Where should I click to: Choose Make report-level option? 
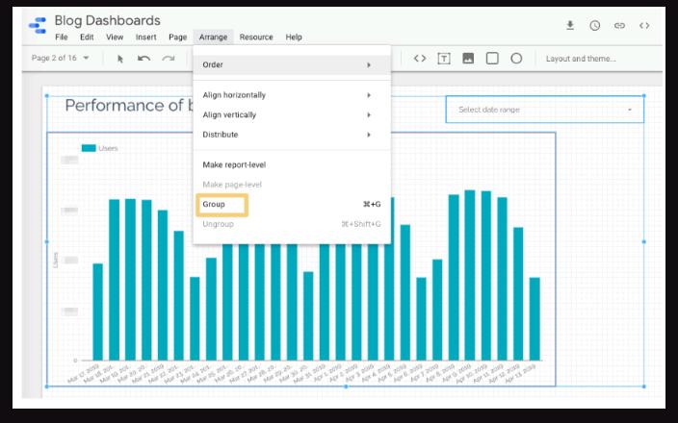point(292,165)
